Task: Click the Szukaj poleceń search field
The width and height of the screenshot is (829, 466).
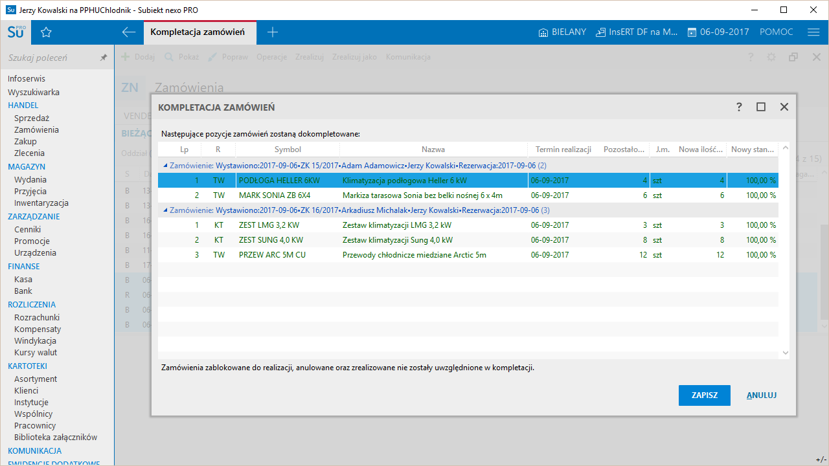Action: (x=51, y=58)
